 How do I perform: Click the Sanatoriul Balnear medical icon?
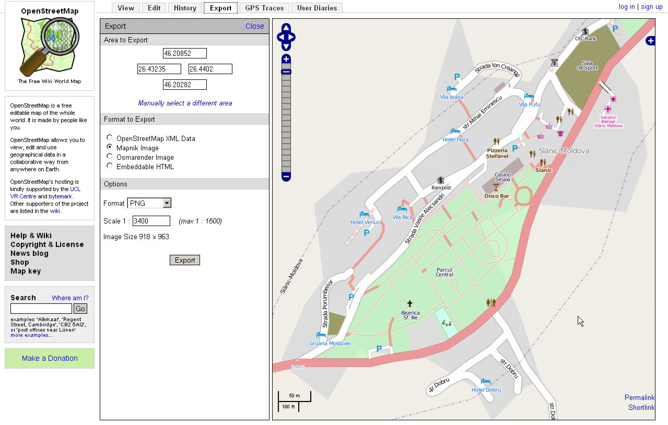608,109
